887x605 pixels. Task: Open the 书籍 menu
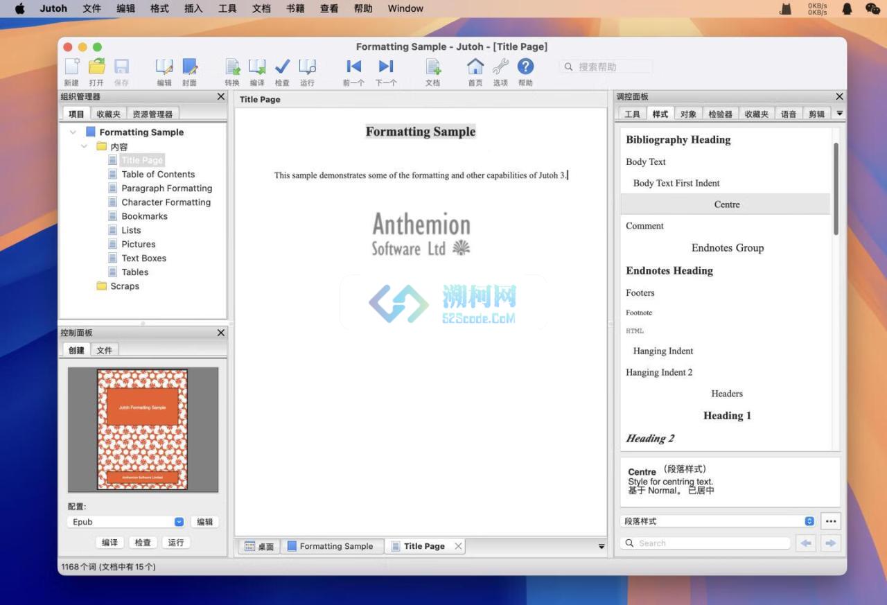295,8
